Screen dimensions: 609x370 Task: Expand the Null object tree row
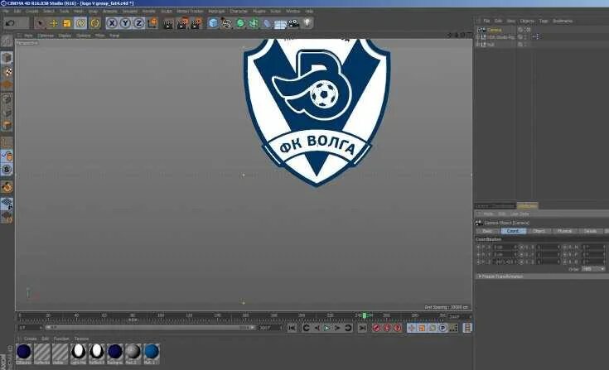point(478,45)
